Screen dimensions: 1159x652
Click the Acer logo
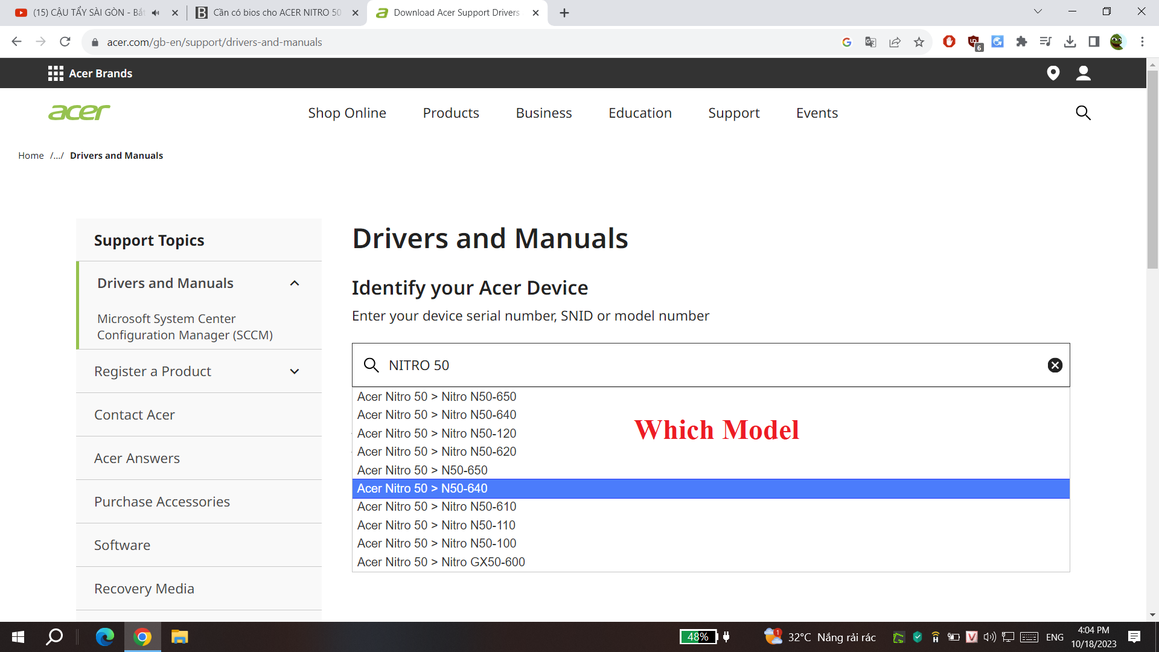pos(79,112)
